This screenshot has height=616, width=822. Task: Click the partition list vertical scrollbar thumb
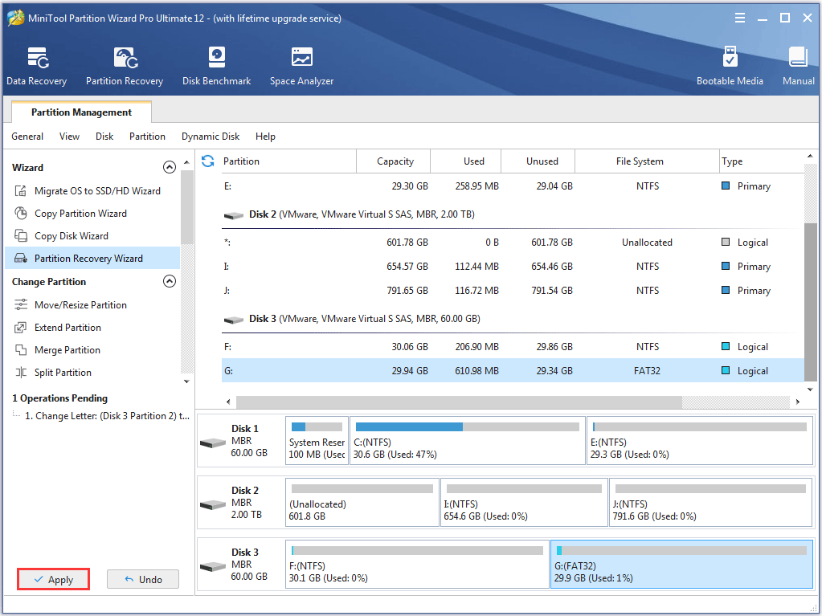click(811, 302)
